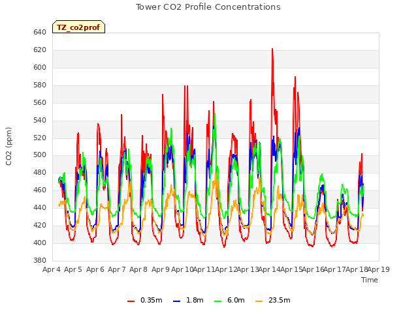The image size is (418, 313).
Task: Click the Apr 6 x-axis tick label
Action: 95,269
